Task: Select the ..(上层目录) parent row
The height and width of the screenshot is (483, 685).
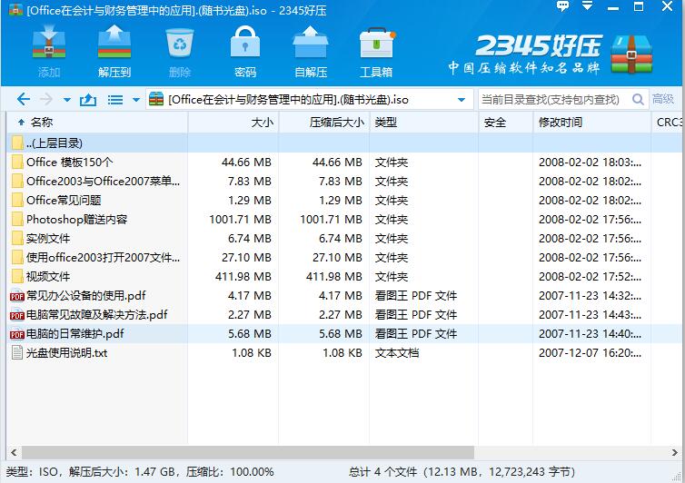Action: click(x=345, y=143)
